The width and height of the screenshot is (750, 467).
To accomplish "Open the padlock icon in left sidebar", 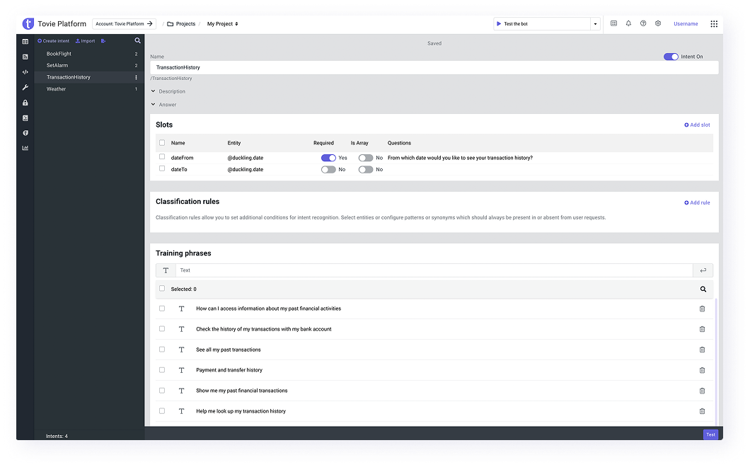I will [x=25, y=103].
